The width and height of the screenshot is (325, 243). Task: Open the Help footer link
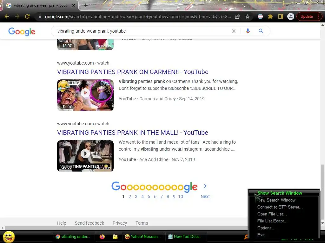point(62,223)
